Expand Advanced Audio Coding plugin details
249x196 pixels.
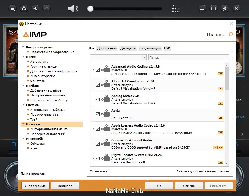tap(93, 70)
